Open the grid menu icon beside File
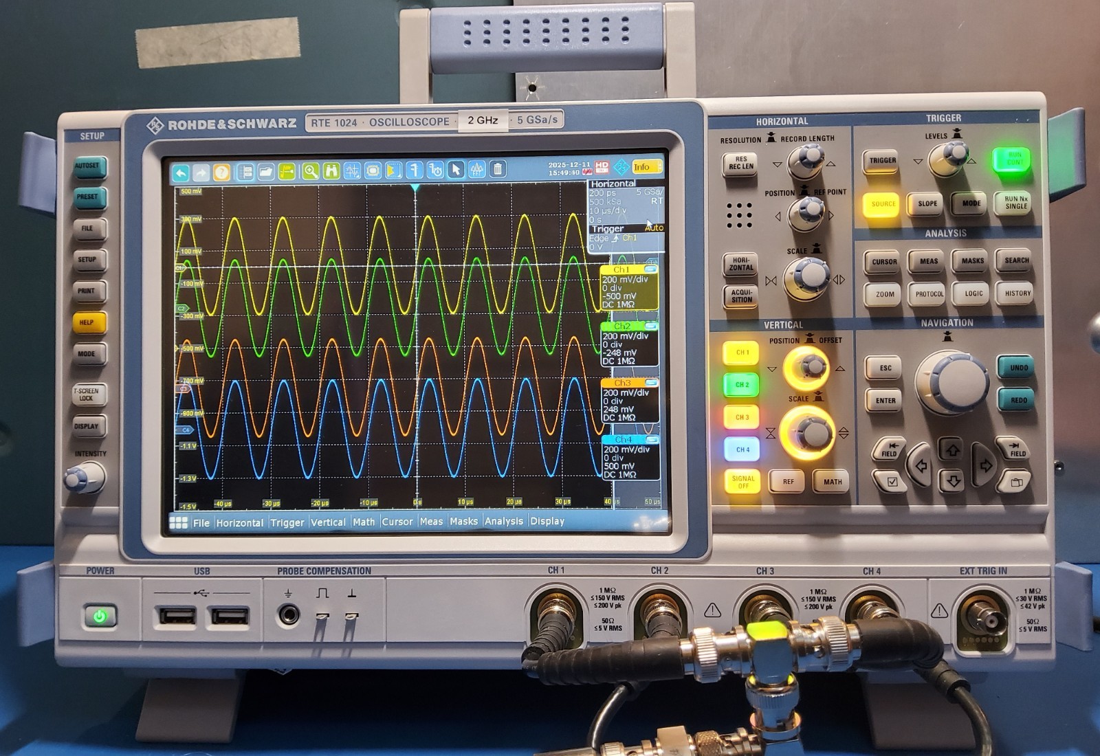The image size is (1100, 756). [x=179, y=523]
